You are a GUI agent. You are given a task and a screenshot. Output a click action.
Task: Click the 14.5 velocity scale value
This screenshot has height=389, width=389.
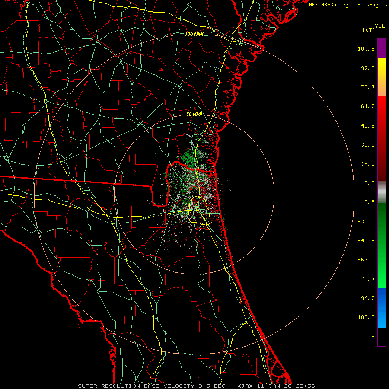click(368, 164)
